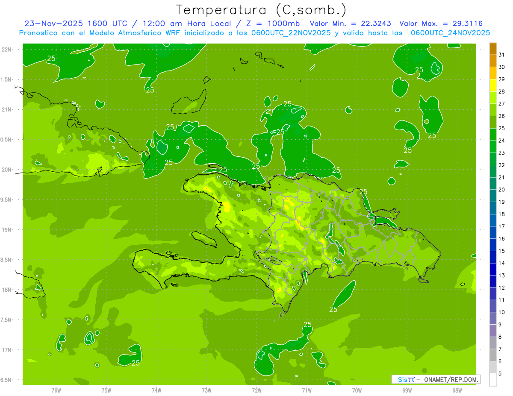Click the '10' color scale label

[502, 313]
